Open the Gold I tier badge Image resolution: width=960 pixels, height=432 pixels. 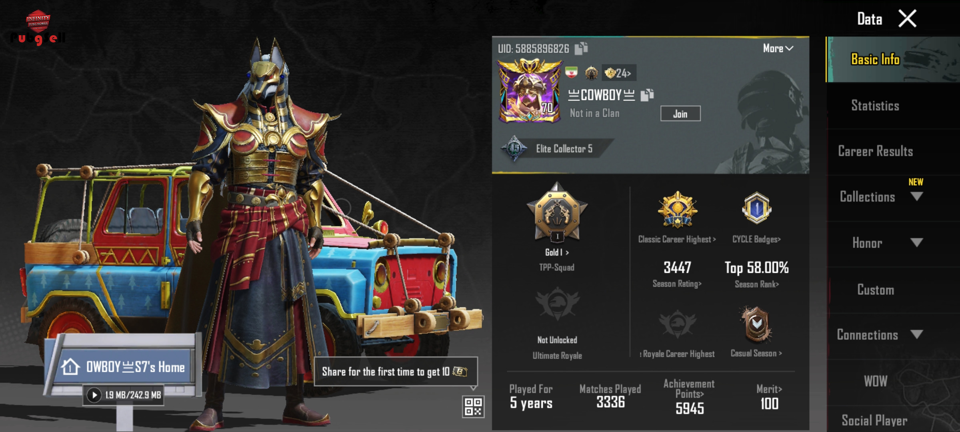[x=557, y=212]
